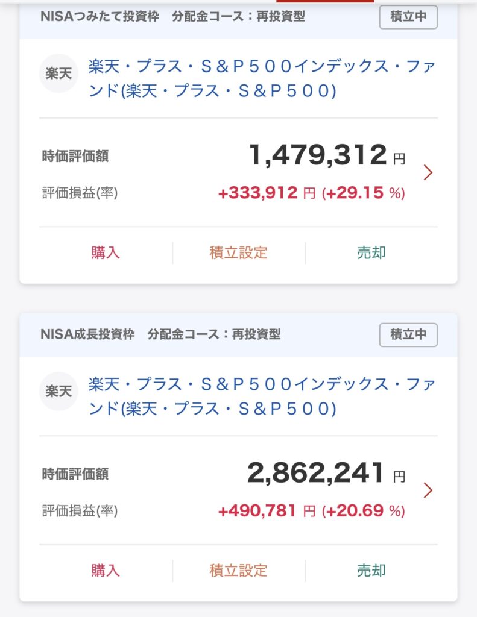Select the NISA成長投資枠 header label
The width and height of the screenshot is (477, 617).
(x=87, y=334)
